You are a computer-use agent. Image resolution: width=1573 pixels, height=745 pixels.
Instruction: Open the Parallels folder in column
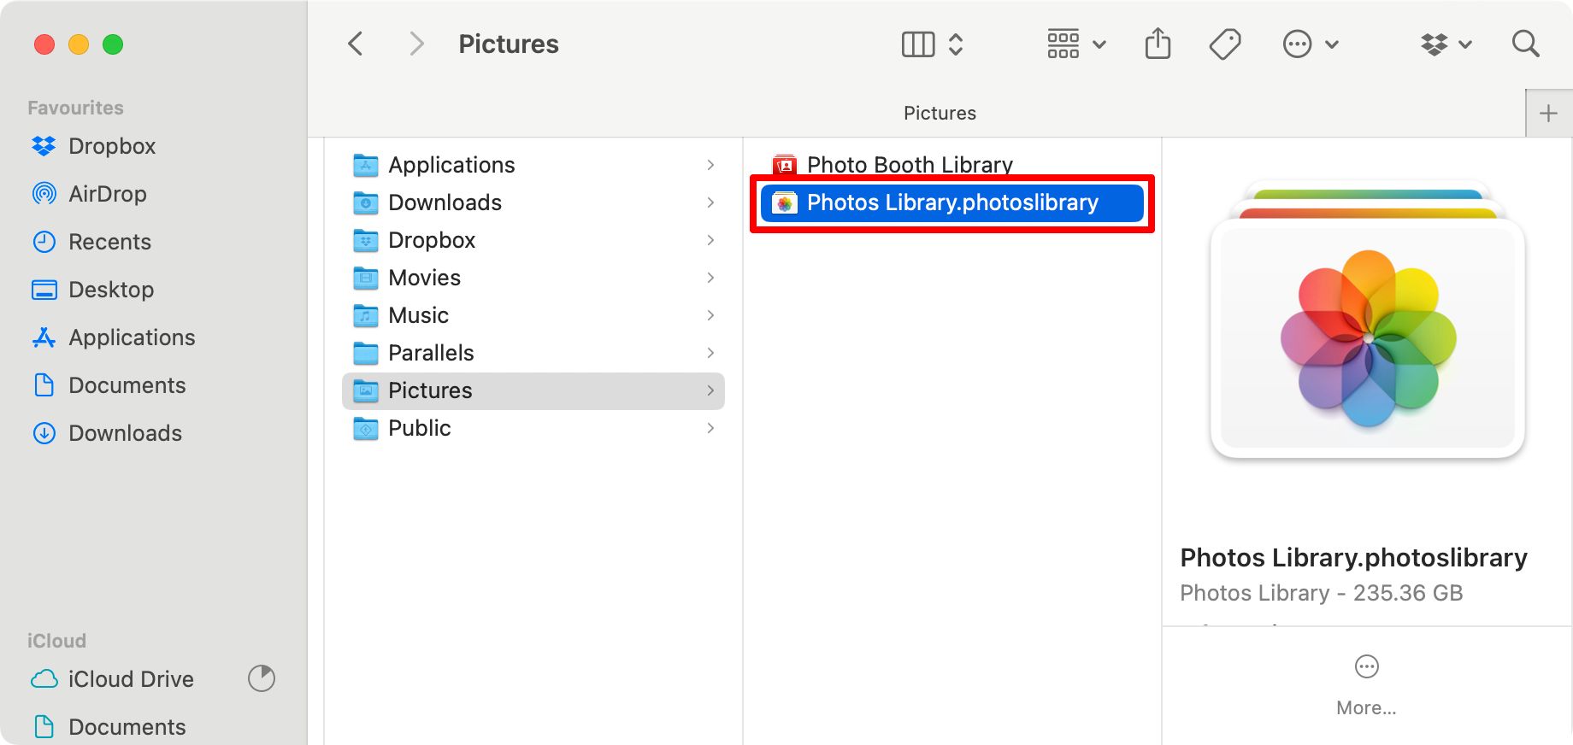(x=431, y=353)
